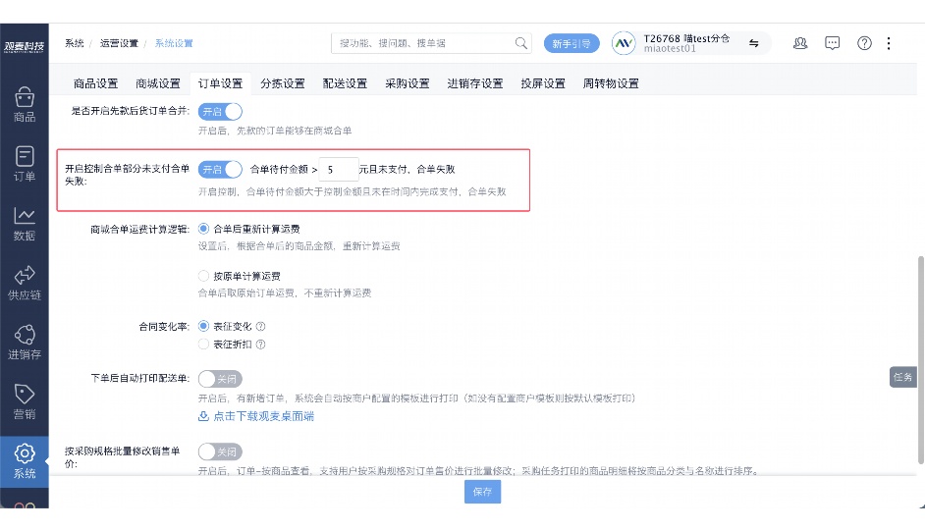Open 供应链 supply chain sidebar icon
925x531 pixels.
pos(25,282)
